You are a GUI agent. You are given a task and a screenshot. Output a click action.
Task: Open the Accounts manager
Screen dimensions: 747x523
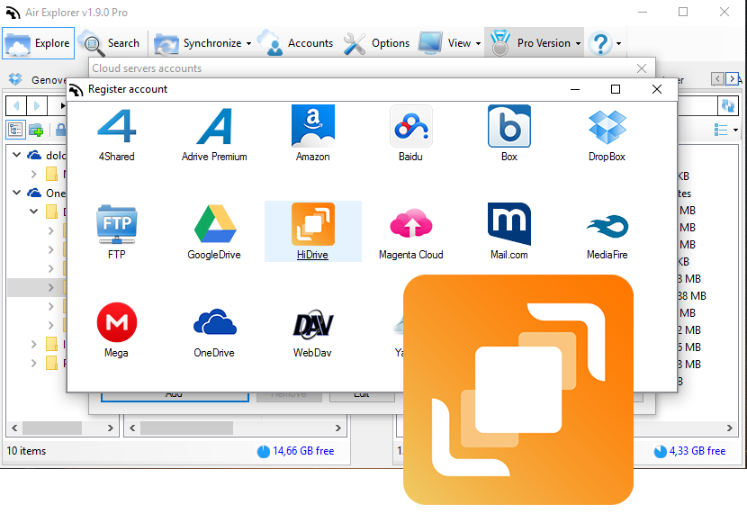click(296, 43)
